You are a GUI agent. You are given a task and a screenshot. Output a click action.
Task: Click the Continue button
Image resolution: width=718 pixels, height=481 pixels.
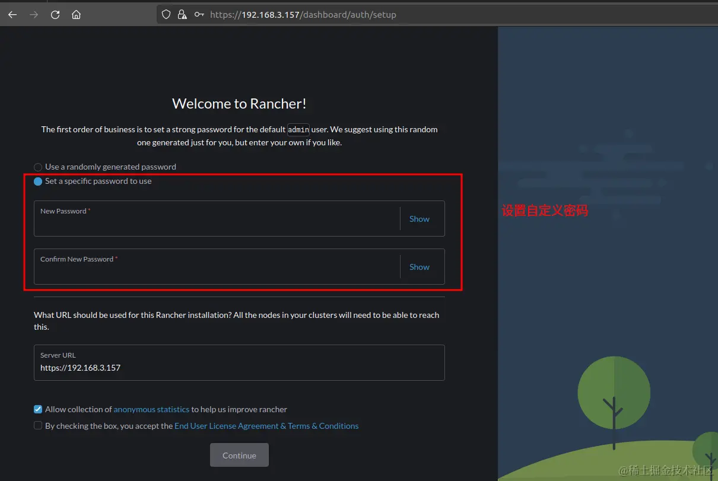tap(239, 455)
